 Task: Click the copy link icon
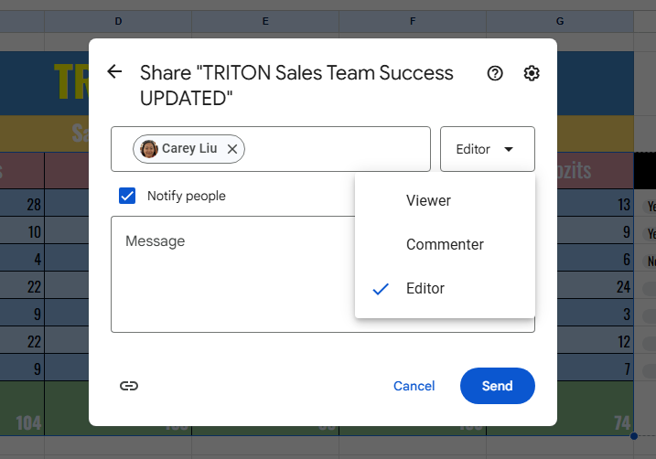coord(129,386)
